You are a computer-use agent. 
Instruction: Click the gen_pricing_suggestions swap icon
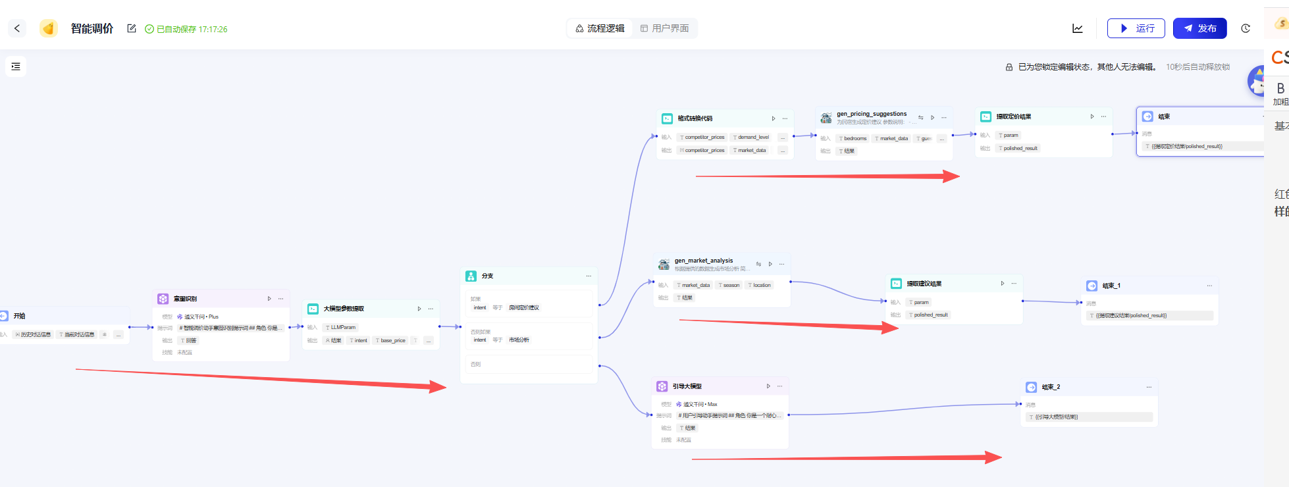point(921,117)
